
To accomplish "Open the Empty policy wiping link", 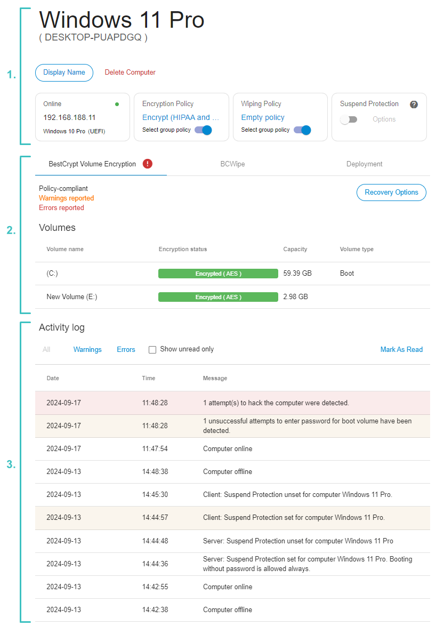I will point(262,117).
